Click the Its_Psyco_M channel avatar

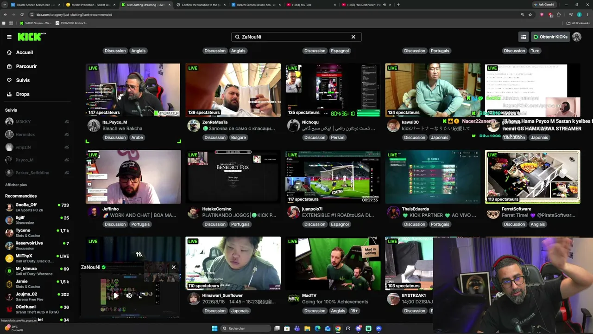(94, 125)
